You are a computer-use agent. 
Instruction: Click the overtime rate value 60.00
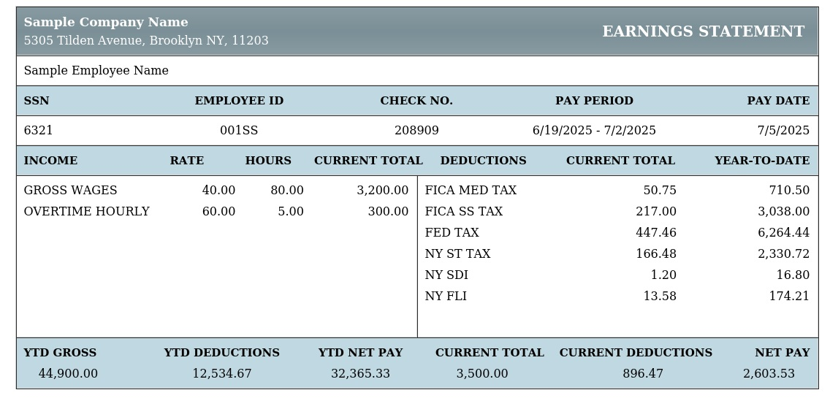(218, 212)
